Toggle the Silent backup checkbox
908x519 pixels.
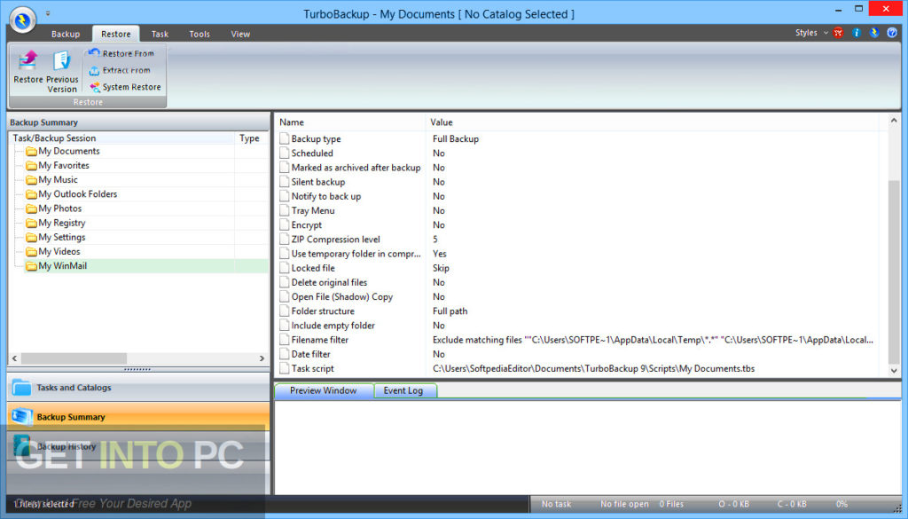coord(284,182)
